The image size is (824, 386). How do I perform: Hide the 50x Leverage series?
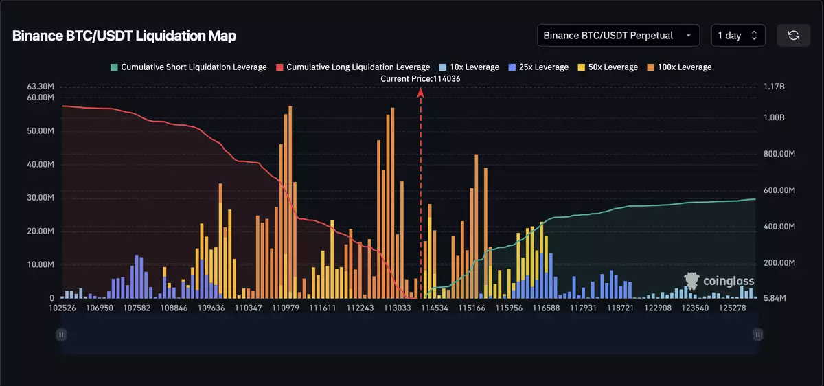[608, 67]
